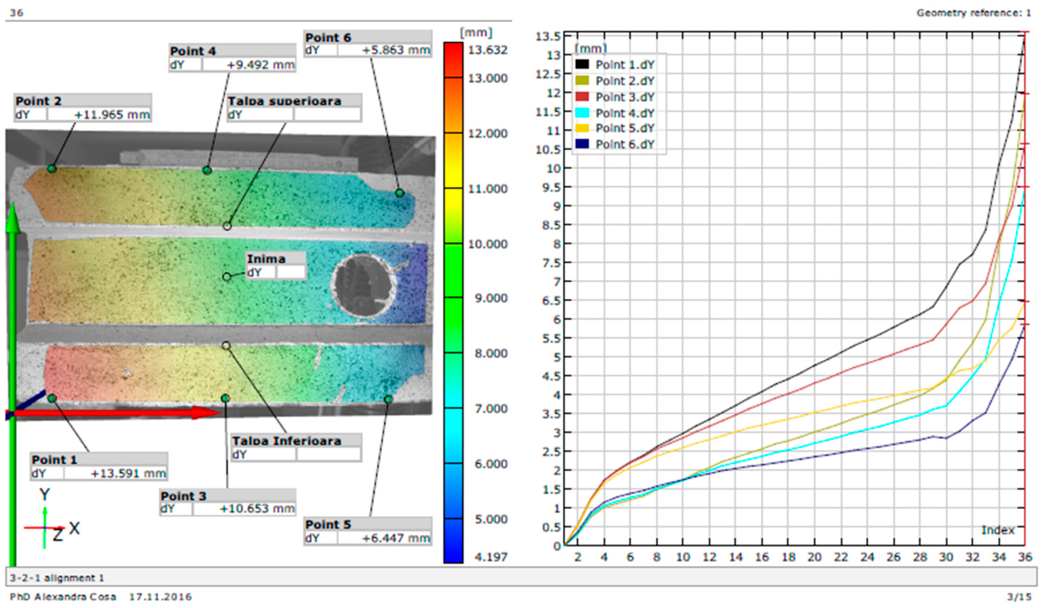The height and width of the screenshot is (608, 1045).
Task: Click the Talpa Inferioara circle marker
Action: pos(226,345)
